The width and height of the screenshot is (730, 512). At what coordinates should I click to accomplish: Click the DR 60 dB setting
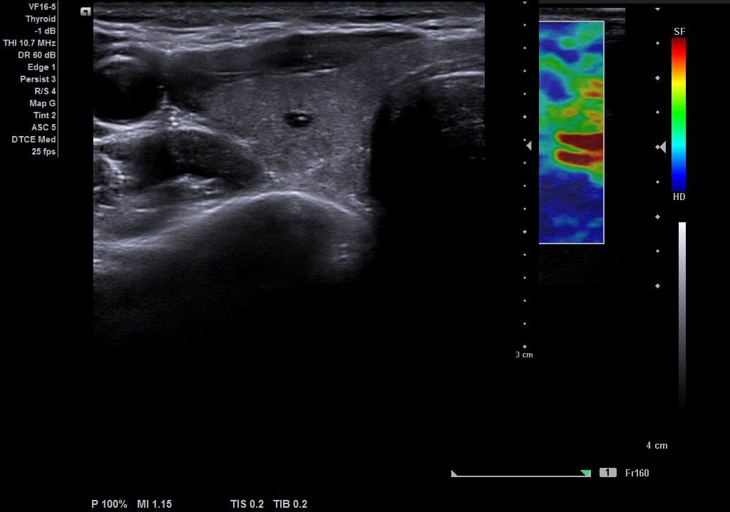(x=37, y=55)
